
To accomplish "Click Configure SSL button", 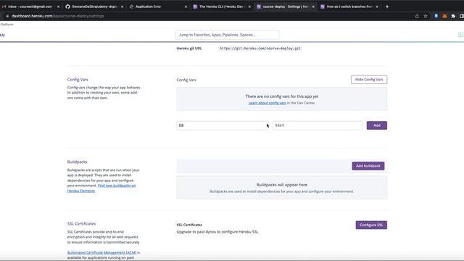I will 371,225.
